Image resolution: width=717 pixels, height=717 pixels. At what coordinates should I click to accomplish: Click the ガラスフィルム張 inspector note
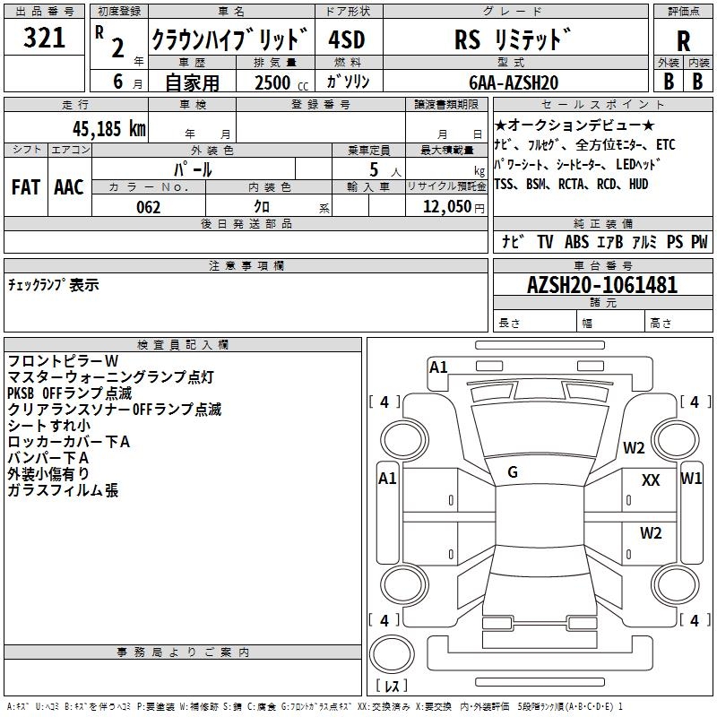(x=63, y=490)
